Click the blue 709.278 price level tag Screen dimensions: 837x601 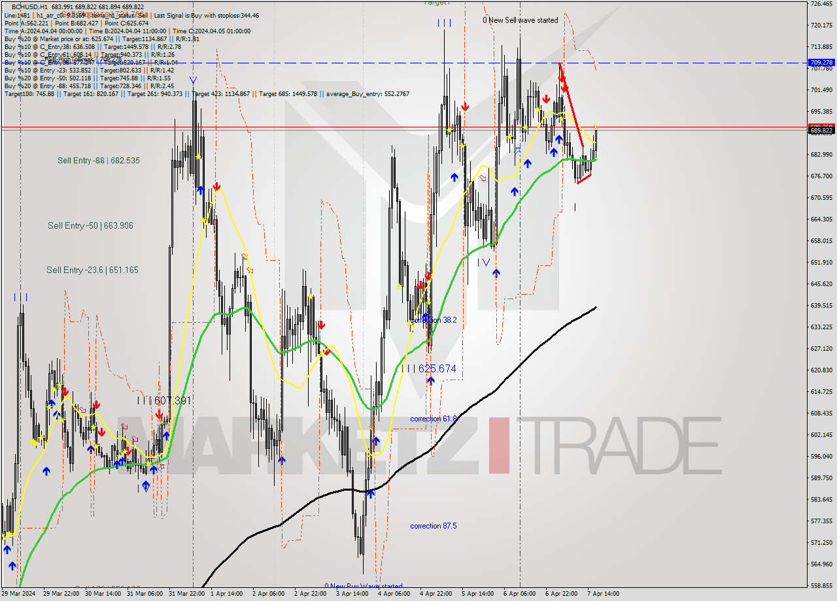(x=821, y=63)
